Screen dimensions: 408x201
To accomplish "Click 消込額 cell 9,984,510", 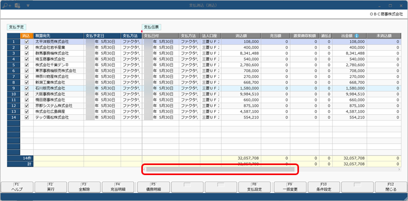I will pos(241,94).
